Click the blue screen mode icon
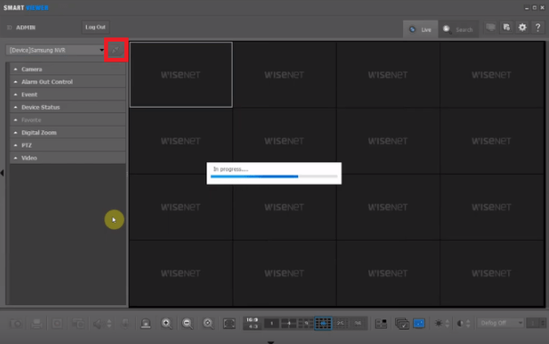The width and height of the screenshot is (549, 344). point(419,323)
